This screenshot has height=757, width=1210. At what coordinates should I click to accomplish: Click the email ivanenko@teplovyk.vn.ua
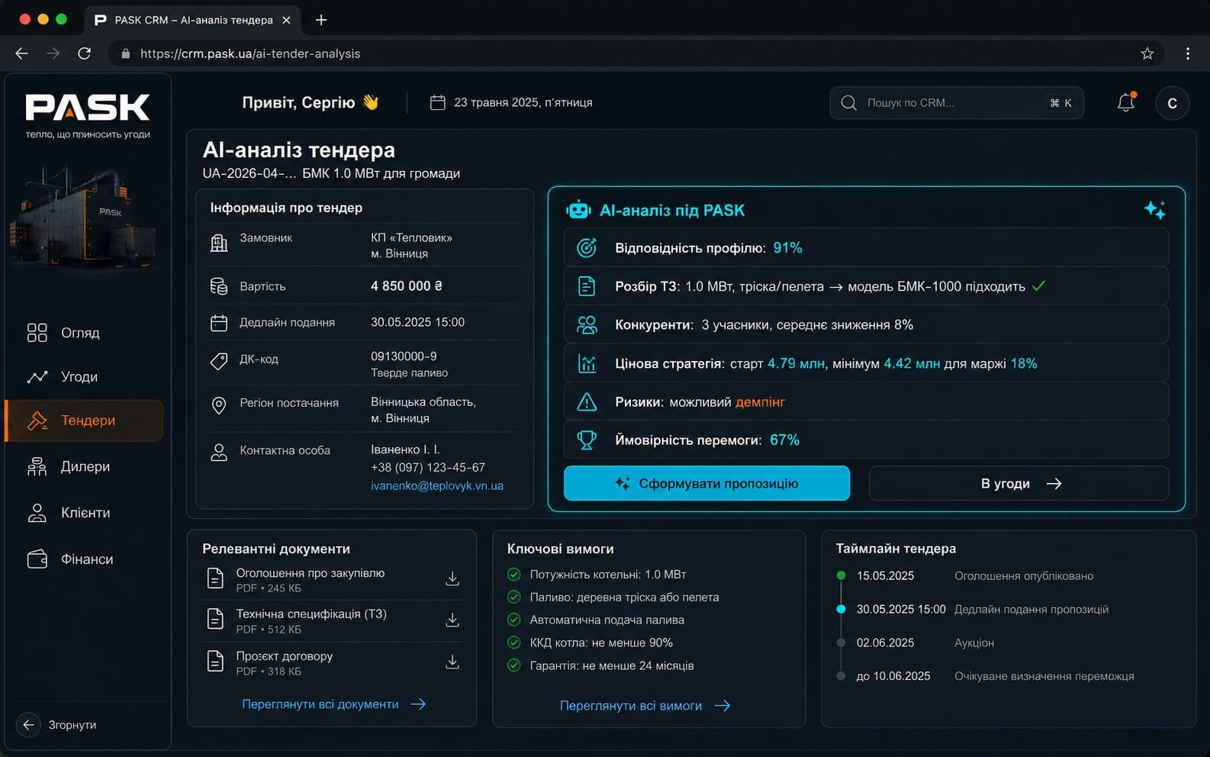(437, 486)
